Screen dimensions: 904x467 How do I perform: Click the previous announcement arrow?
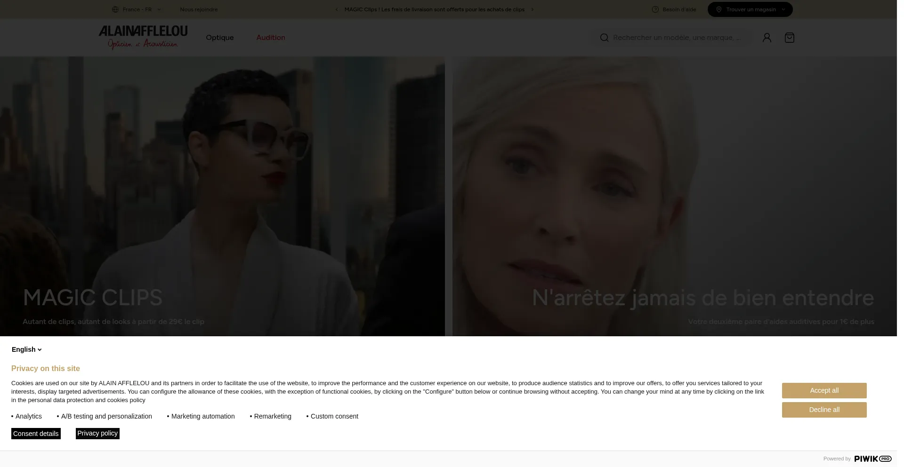pos(337,9)
